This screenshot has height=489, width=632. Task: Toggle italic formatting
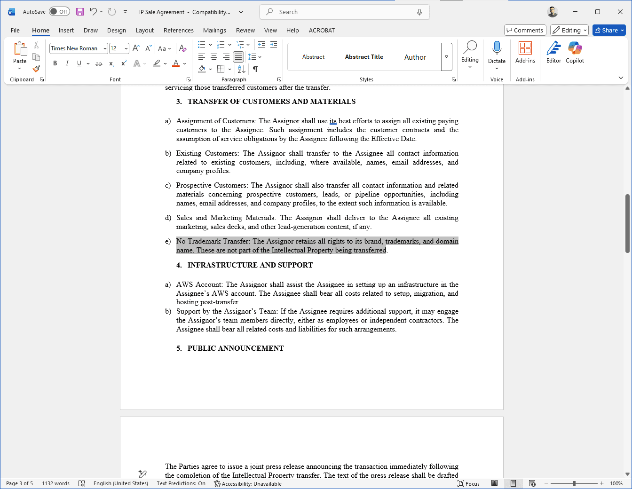(x=67, y=63)
